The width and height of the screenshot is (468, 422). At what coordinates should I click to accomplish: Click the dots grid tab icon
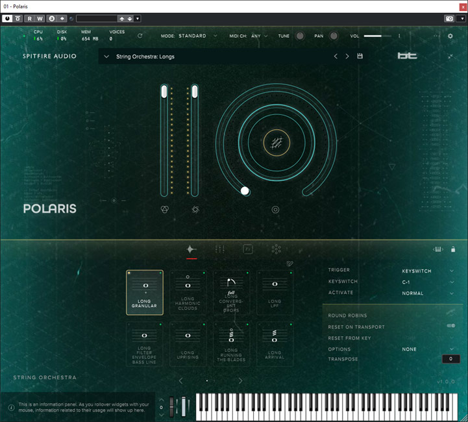pyautogui.click(x=276, y=249)
